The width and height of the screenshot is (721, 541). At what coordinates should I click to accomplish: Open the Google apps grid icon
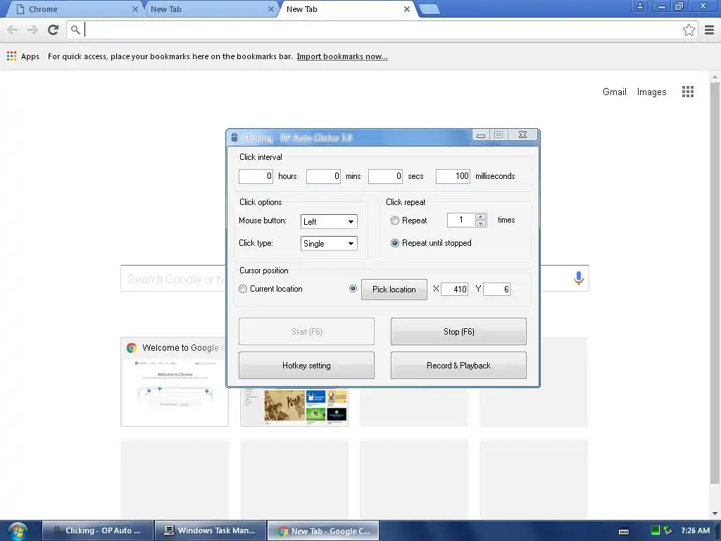pyautogui.click(x=687, y=92)
